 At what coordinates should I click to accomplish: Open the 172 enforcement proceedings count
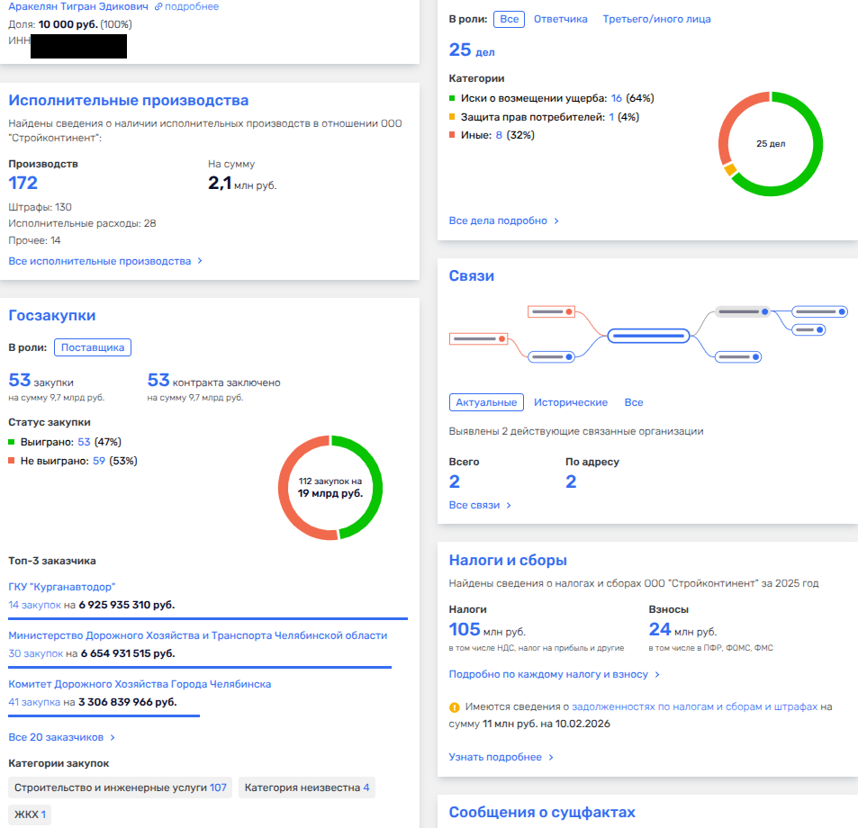tap(23, 184)
